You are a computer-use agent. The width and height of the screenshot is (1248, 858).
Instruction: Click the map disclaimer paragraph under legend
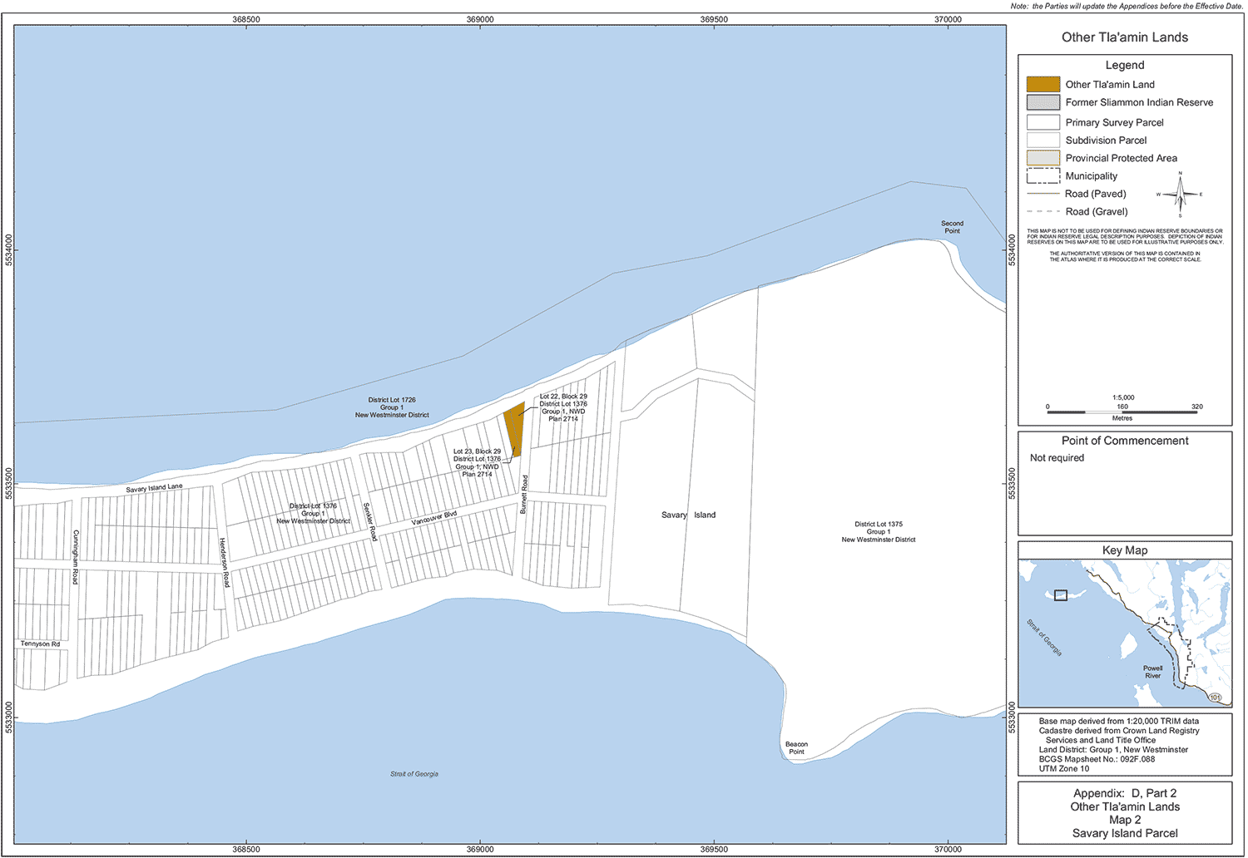(1125, 245)
